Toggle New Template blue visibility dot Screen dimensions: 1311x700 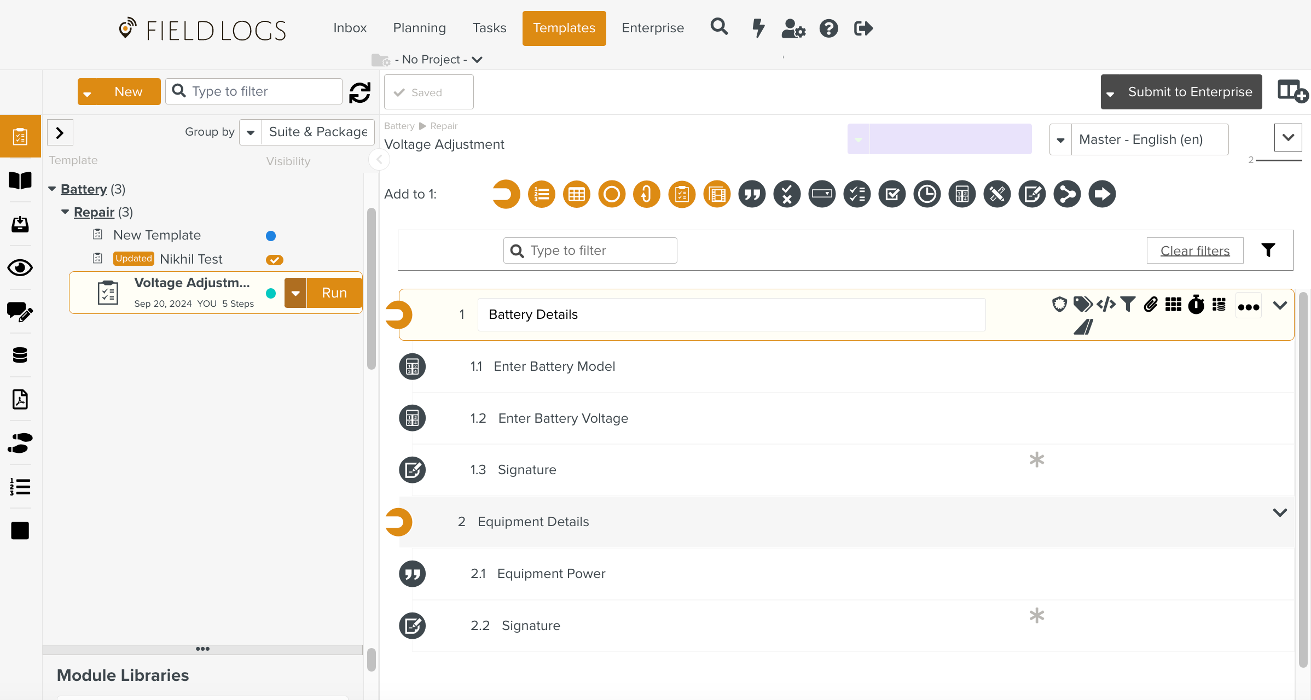(271, 236)
